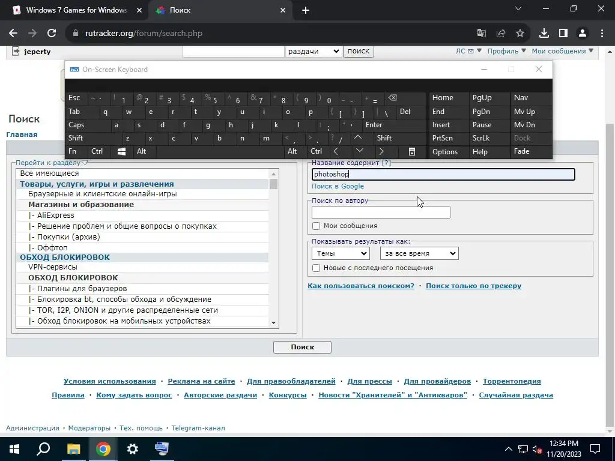Toggle Chrome side panel icon

tap(563, 34)
